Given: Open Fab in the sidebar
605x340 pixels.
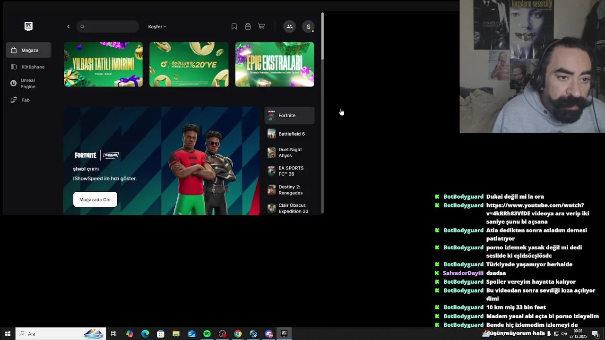Looking at the screenshot, I should click(28, 100).
